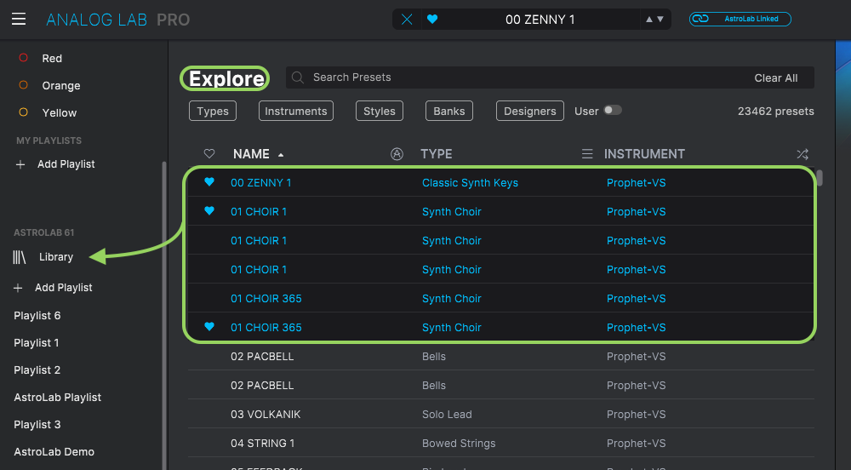Click the AstroLab Linked button

pos(740,19)
